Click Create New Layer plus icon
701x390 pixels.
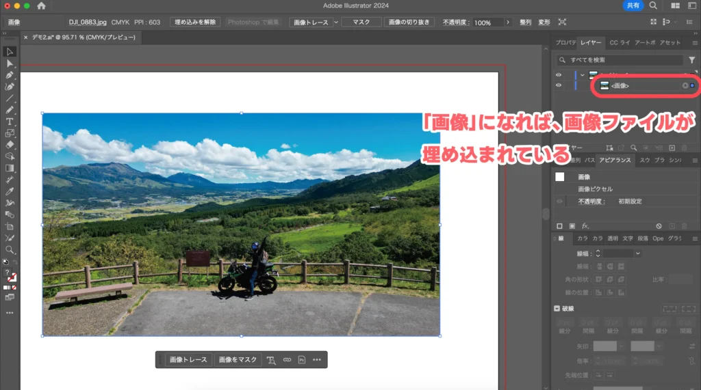pos(672,148)
